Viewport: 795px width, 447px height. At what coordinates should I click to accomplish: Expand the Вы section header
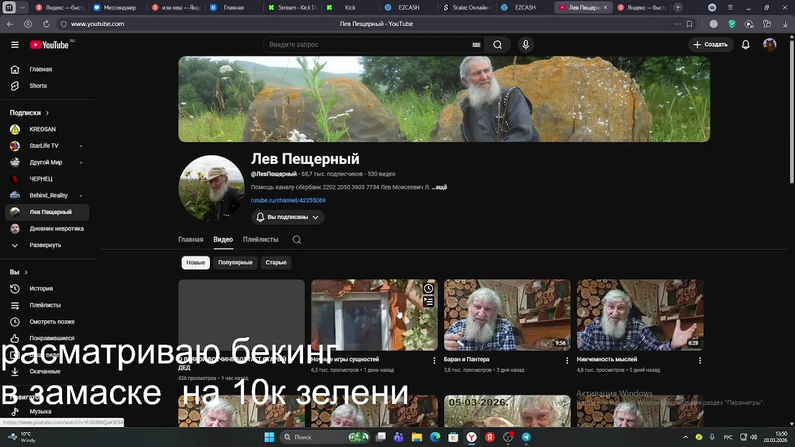(19, 272)
